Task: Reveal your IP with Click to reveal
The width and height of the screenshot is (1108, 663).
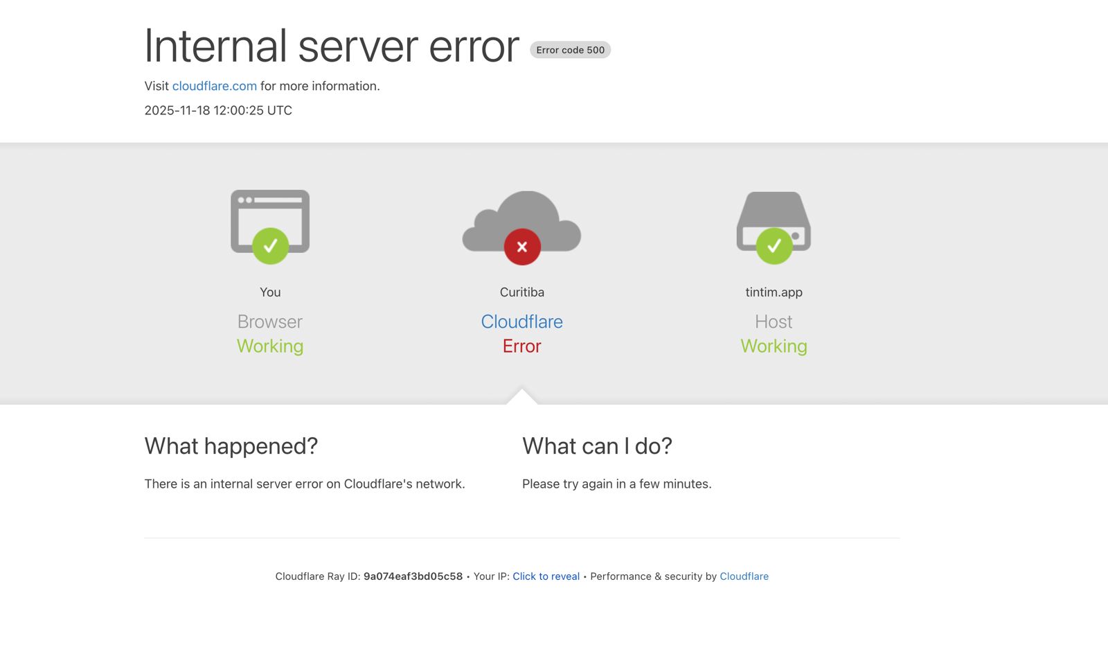Action: [546, 576]
